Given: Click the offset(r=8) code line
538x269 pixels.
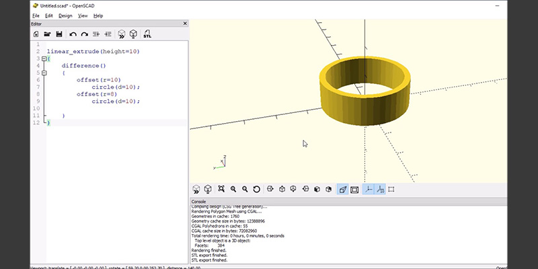Looking at the screenshot, I should [x=97, y=94].
